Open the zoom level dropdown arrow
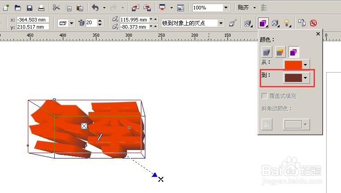 click(x=226, y=8)
